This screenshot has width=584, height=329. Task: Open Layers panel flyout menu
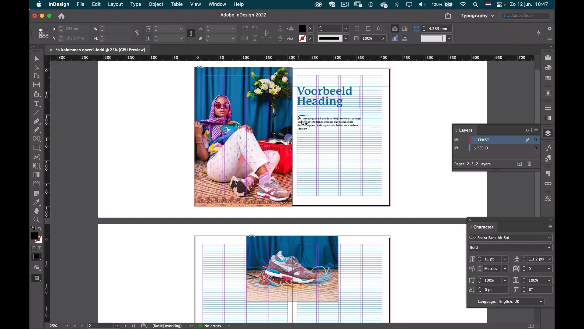tap(536, 130)
